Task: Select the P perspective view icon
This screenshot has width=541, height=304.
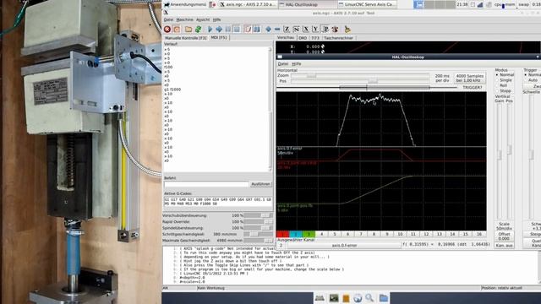Action: (x=325, y=30)
